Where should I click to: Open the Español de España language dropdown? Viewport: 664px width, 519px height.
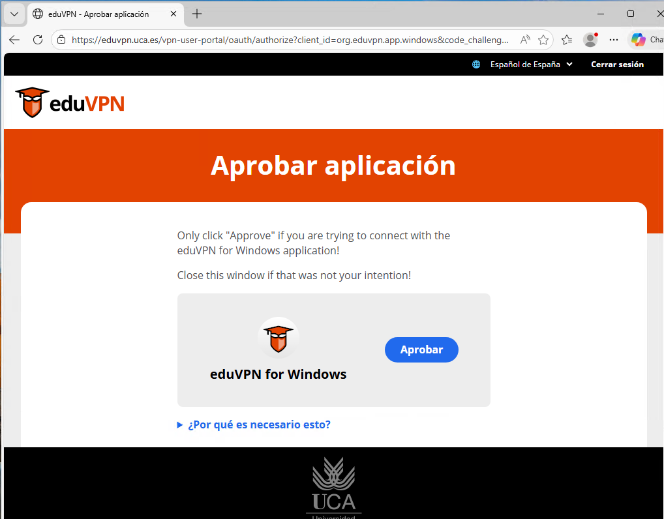click(x=532, y=65)
